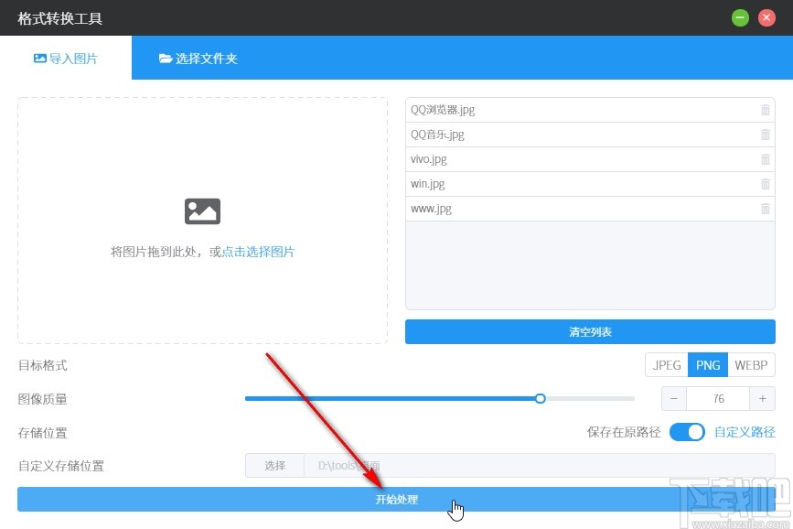
Task: Toggle the 保存在原路径 storage switch
Action: (687, 432)
